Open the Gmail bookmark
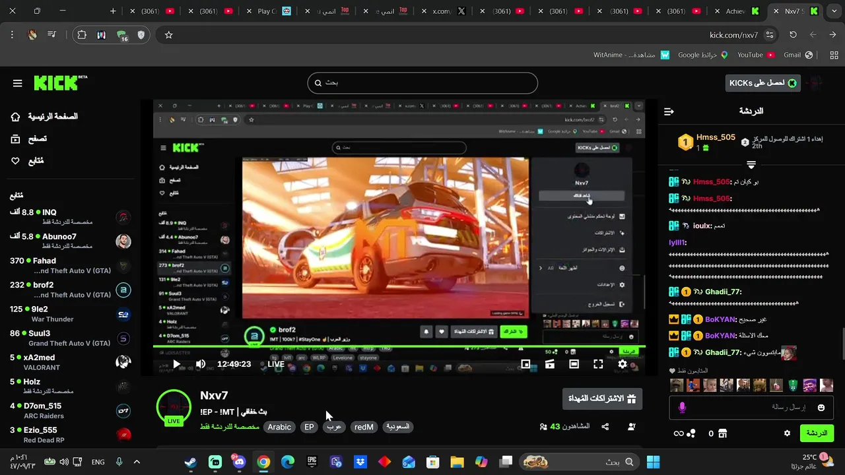This screenshot has height=475, width=845. [x=797, y=55]
